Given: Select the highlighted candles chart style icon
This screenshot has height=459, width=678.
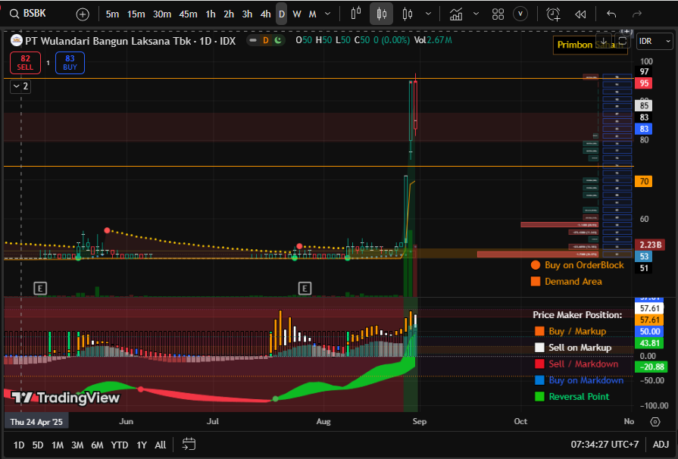Looking at the screenshot, I should tap(381, 14).
